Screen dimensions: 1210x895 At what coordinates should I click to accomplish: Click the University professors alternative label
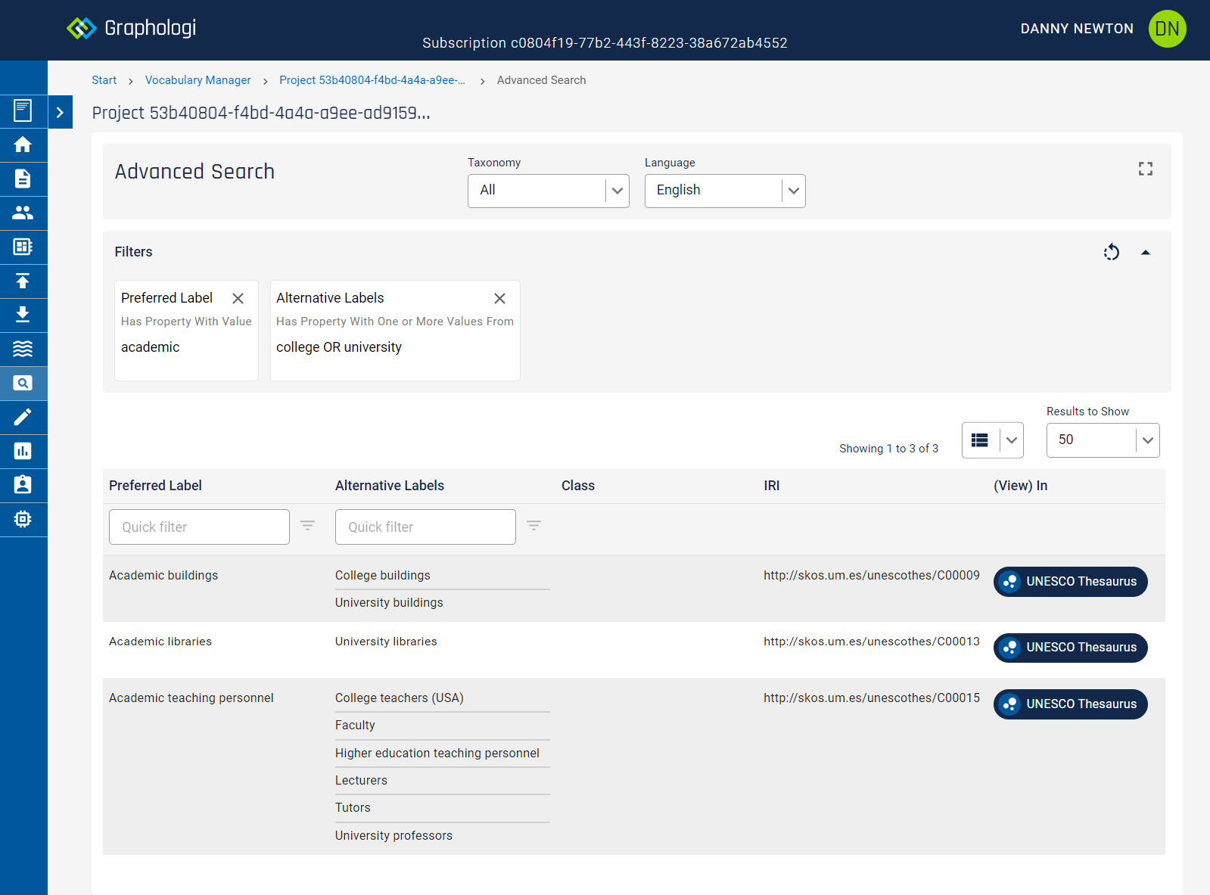(x=393, y=836)
